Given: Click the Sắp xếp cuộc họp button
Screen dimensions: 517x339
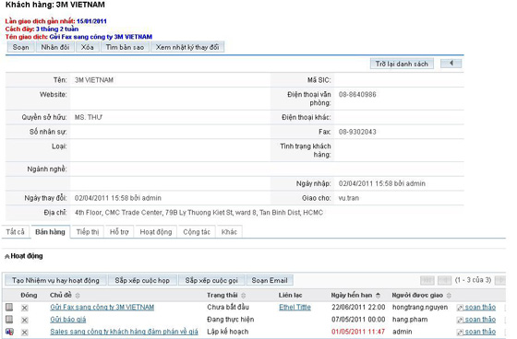Looking at the screenshot, I should pos(142,280).
